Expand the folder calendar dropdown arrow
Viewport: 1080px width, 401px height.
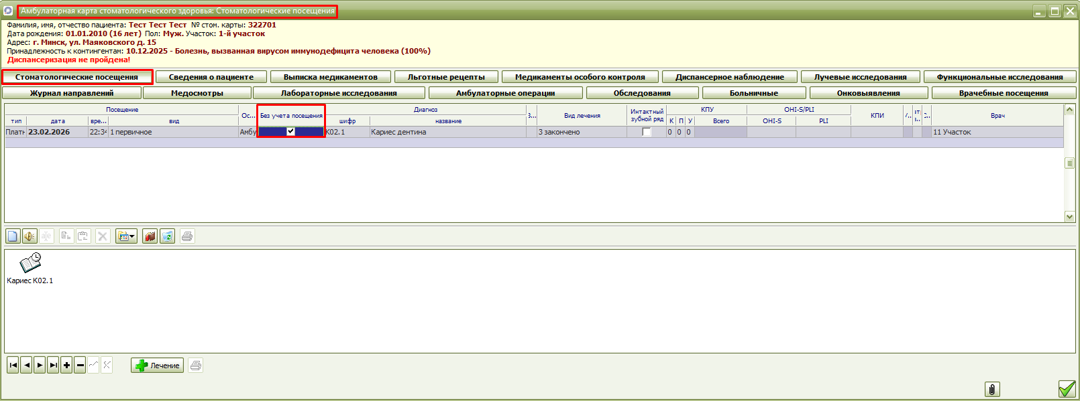click(132, 236)
